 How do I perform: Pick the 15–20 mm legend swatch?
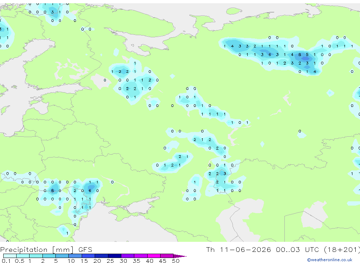(89, 256)
